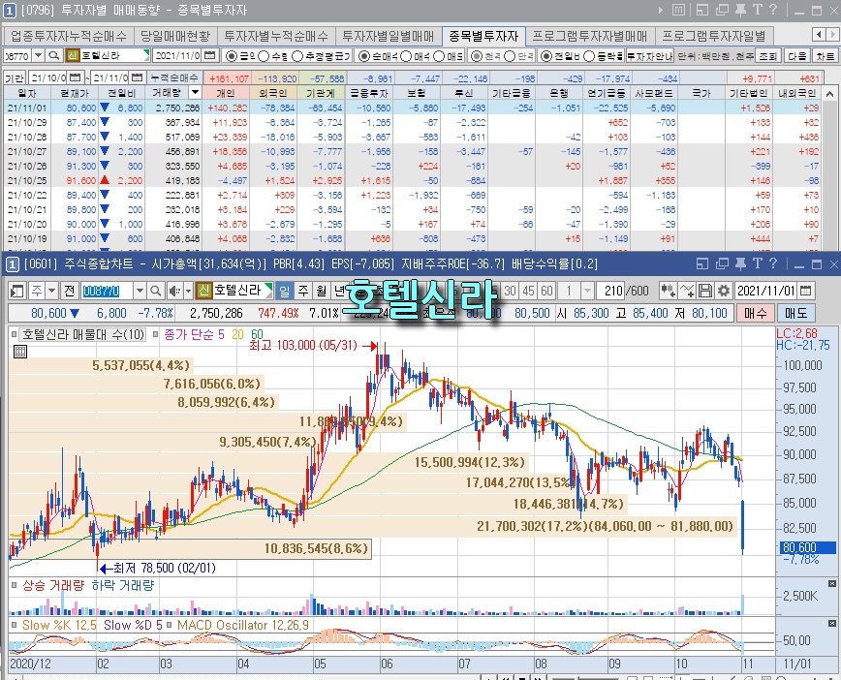Click the layout icon in chart window title

(702, 263)
